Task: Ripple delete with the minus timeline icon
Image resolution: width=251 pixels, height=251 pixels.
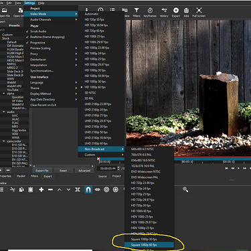Action: (x=50, y=189)
